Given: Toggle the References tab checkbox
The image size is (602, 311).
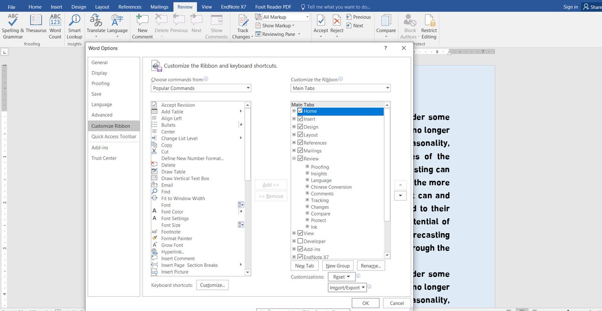Looking at the screenshot, I should (x=300, y=143).
